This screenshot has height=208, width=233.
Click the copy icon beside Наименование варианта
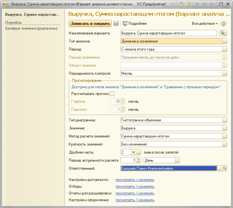coord(223,33)
